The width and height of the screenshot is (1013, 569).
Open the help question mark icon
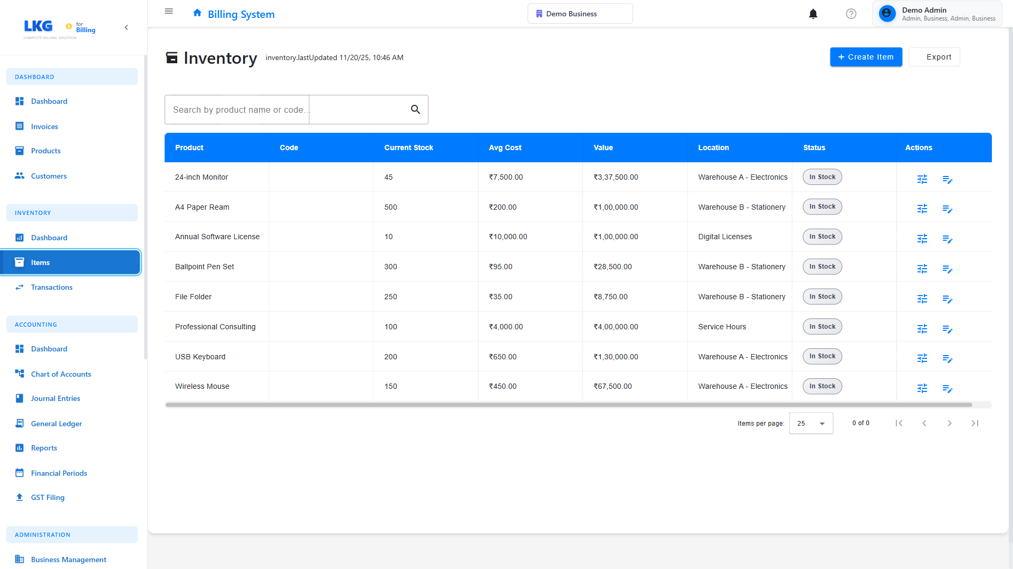coord(851,14)
